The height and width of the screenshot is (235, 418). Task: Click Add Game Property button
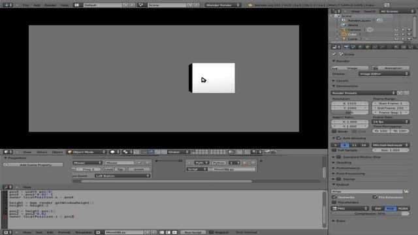tap(33, 164)
